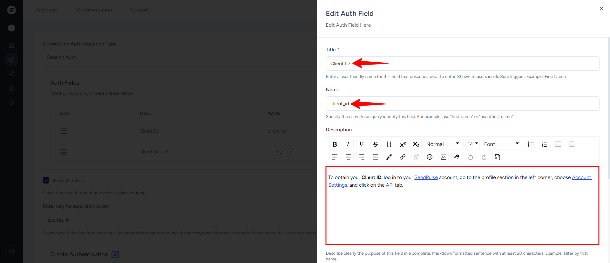Toggle the subscript formatting button
610x263 pixels.
coord(416,144)
